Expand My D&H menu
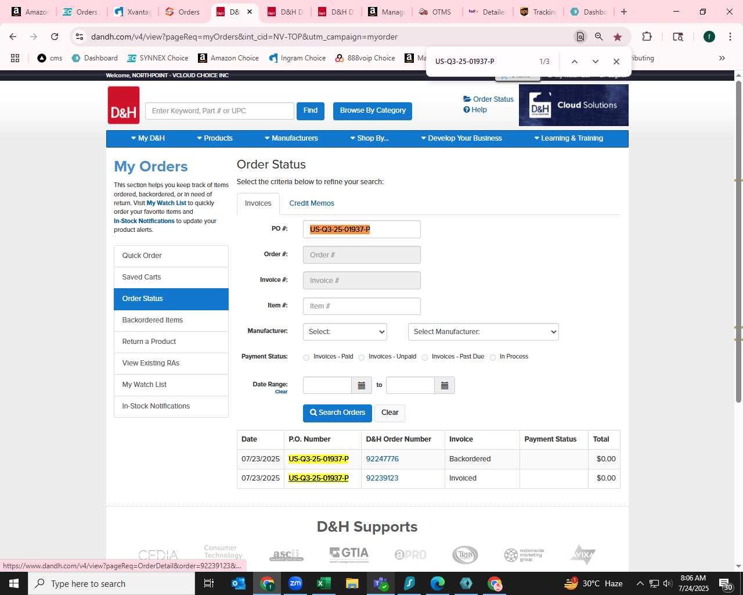This screenshot has height=595, width=743. [x=148, y=138]
